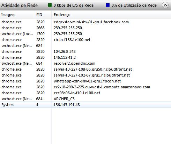This screenshot has height=144, width=171.
Task: Collapse the Atividade de Rede section
Action: [165, 5]
